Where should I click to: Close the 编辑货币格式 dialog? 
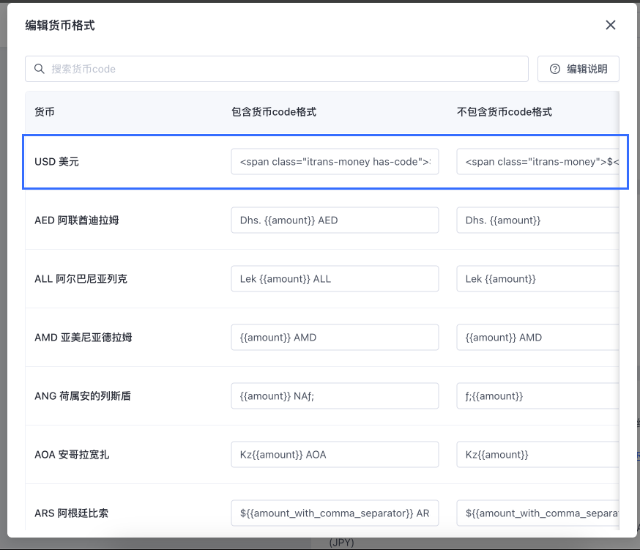[610, 26]
